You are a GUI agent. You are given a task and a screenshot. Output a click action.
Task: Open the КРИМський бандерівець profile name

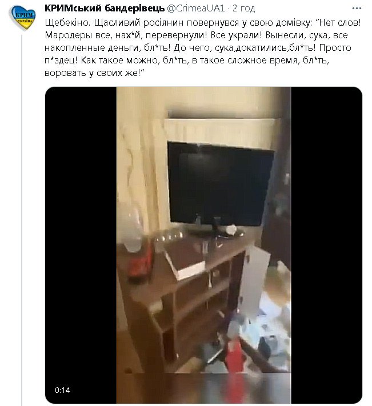(105, 9)
